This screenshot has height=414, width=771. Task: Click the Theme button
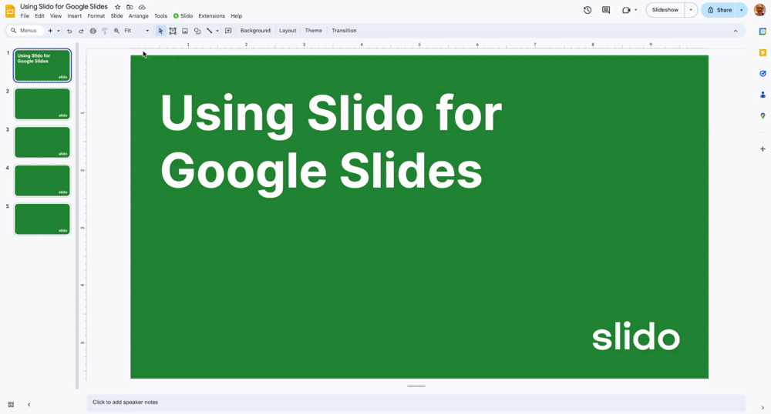313,31
